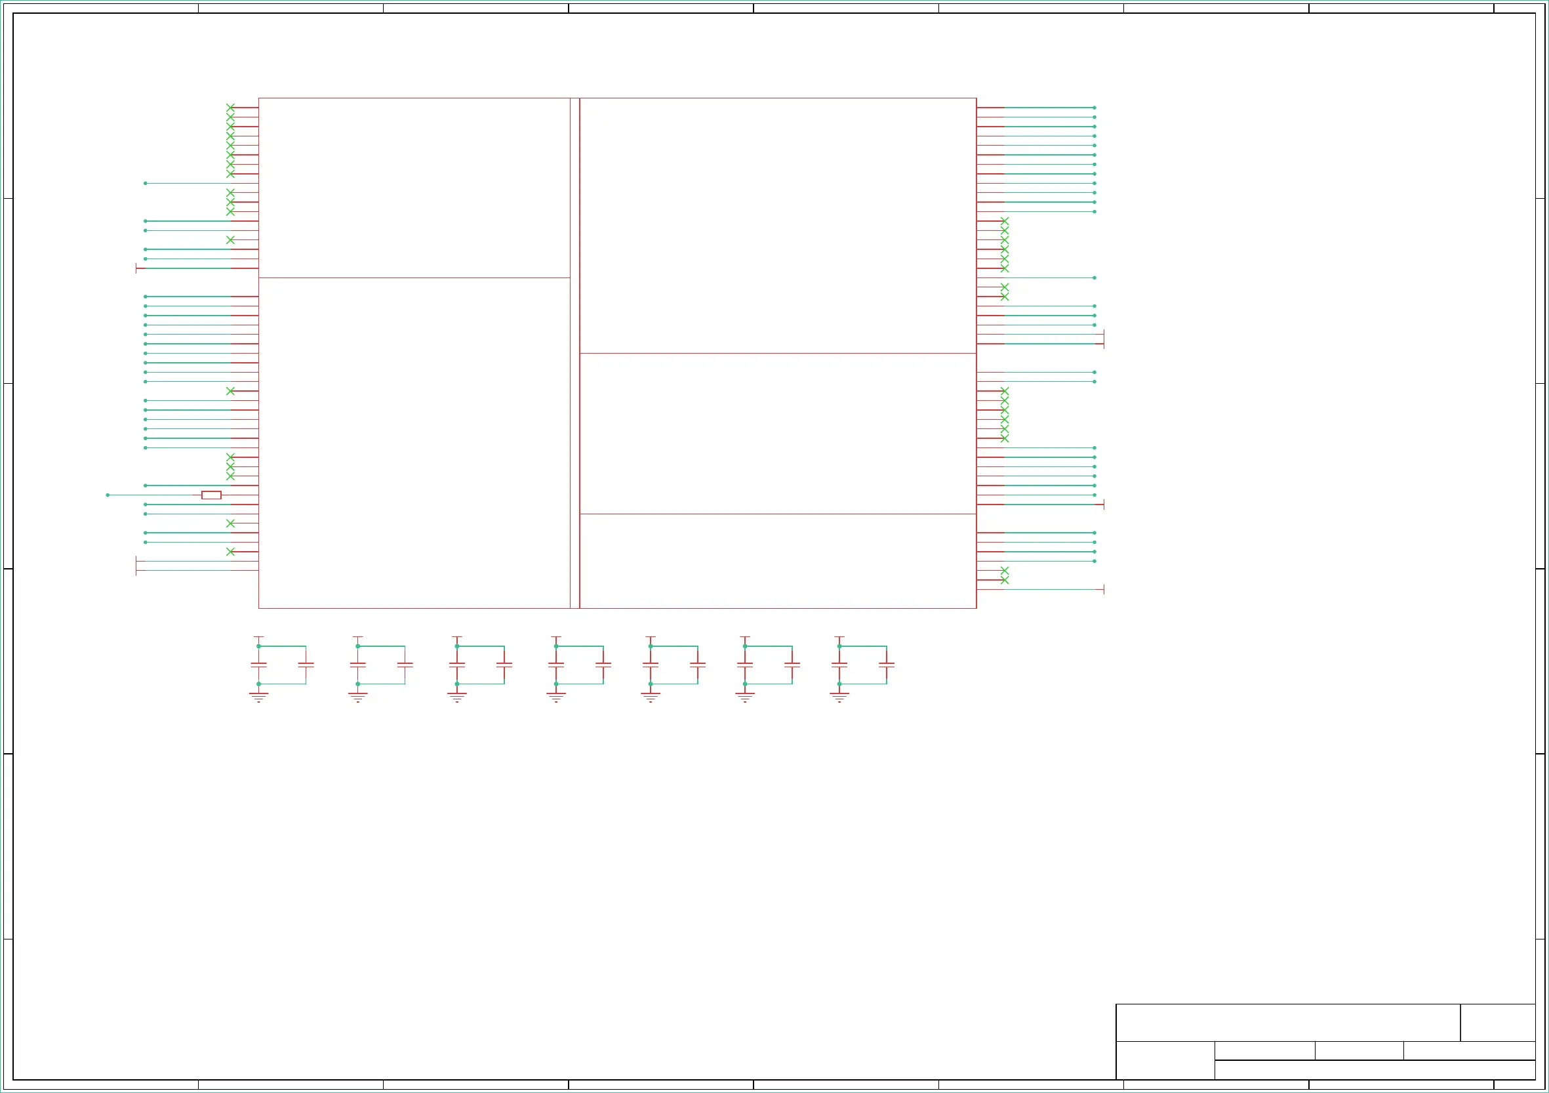Viewport: 1549px width, 1093px height.
Task: Click lowest no-connect X on chip's left side
Action: tap(230, 552)
